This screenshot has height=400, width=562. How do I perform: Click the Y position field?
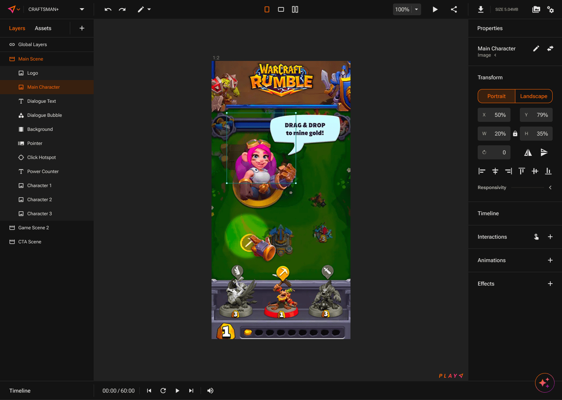tap(536, 115)
